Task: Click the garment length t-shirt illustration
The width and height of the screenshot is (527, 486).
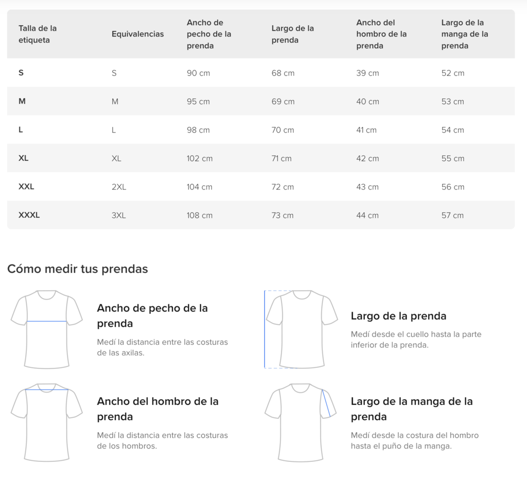Action: coord(301,329)
